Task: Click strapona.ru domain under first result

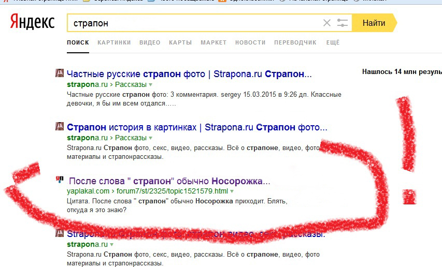Action: coord(87,84)
